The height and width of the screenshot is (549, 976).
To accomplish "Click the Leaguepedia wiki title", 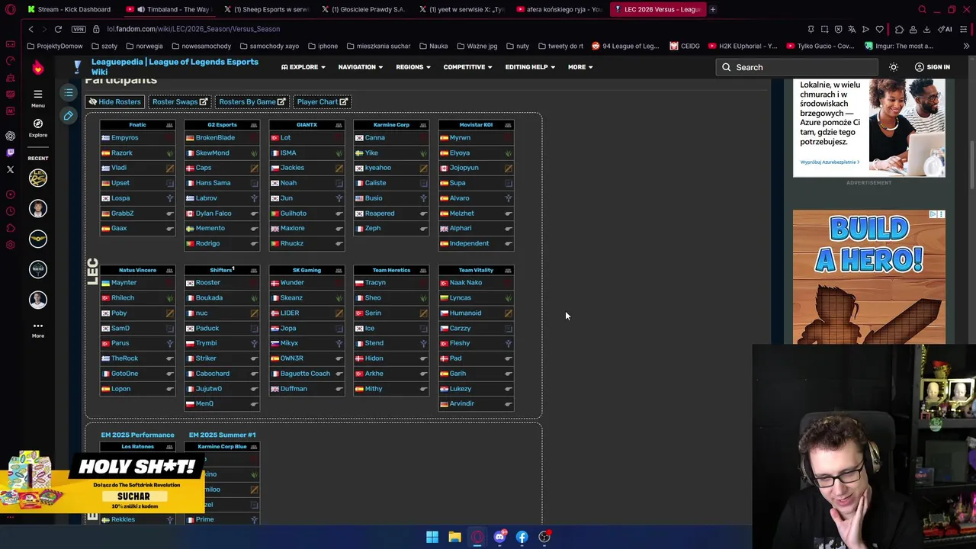I will 175,67.
